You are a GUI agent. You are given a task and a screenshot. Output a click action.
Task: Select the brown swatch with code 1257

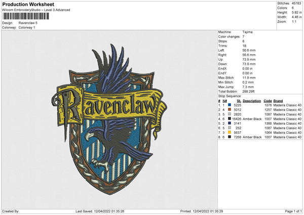230,109
